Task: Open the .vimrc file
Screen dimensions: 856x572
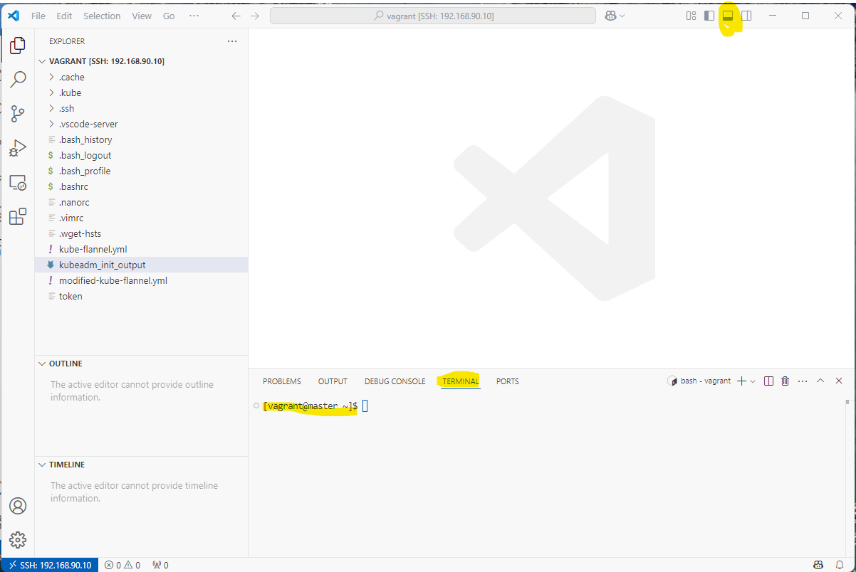Action: [x=141, y=218]
